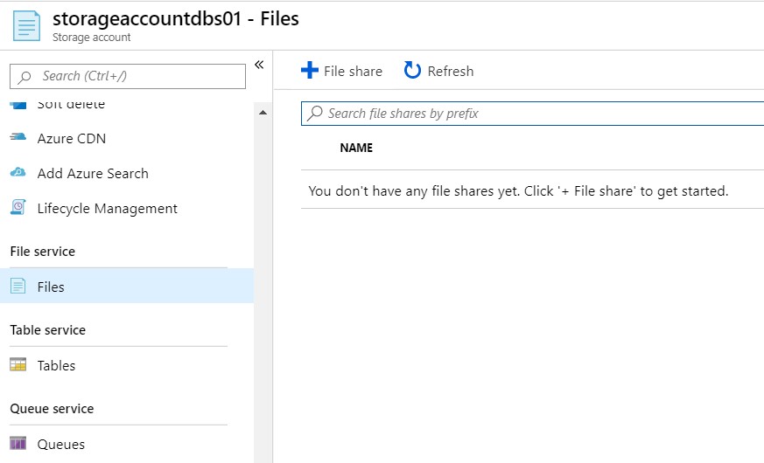Focus the Search (Ctrl+/) sidebar field
Viewport: 764px width, 463px height.
click(x=128, y=76)
